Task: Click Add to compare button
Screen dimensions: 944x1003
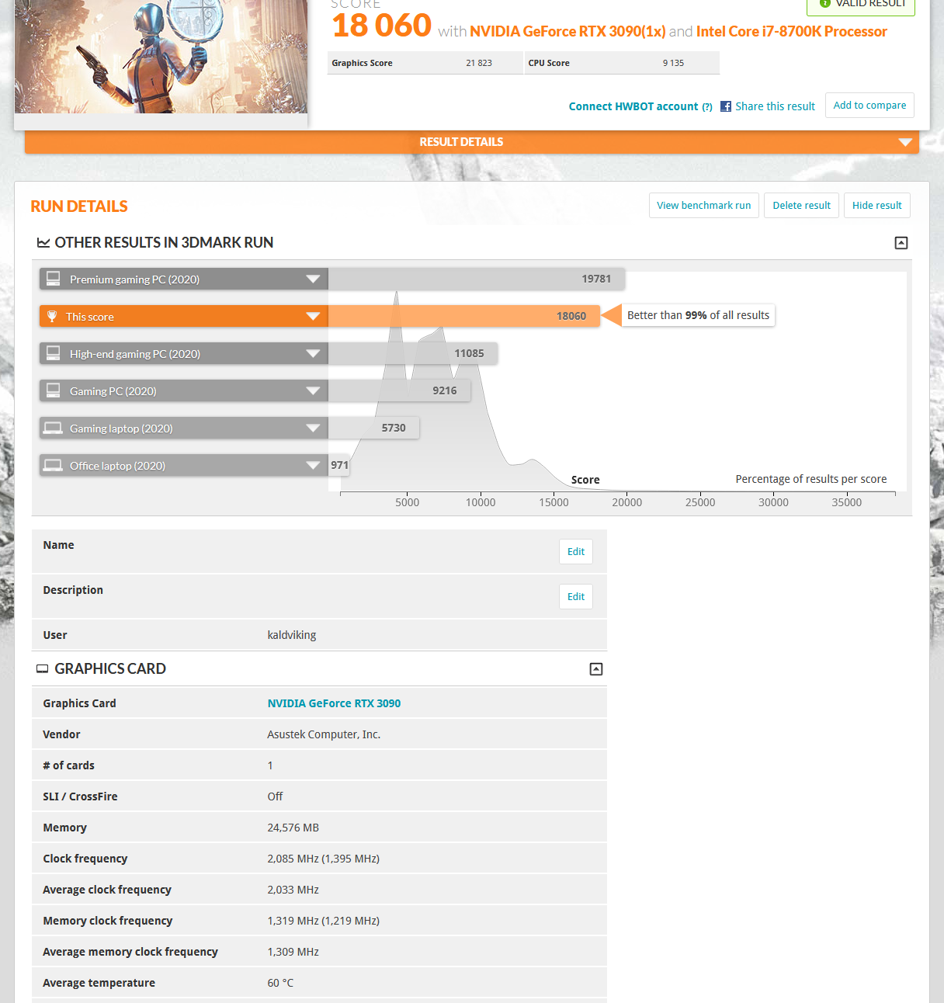Action: tap(869, 106)
